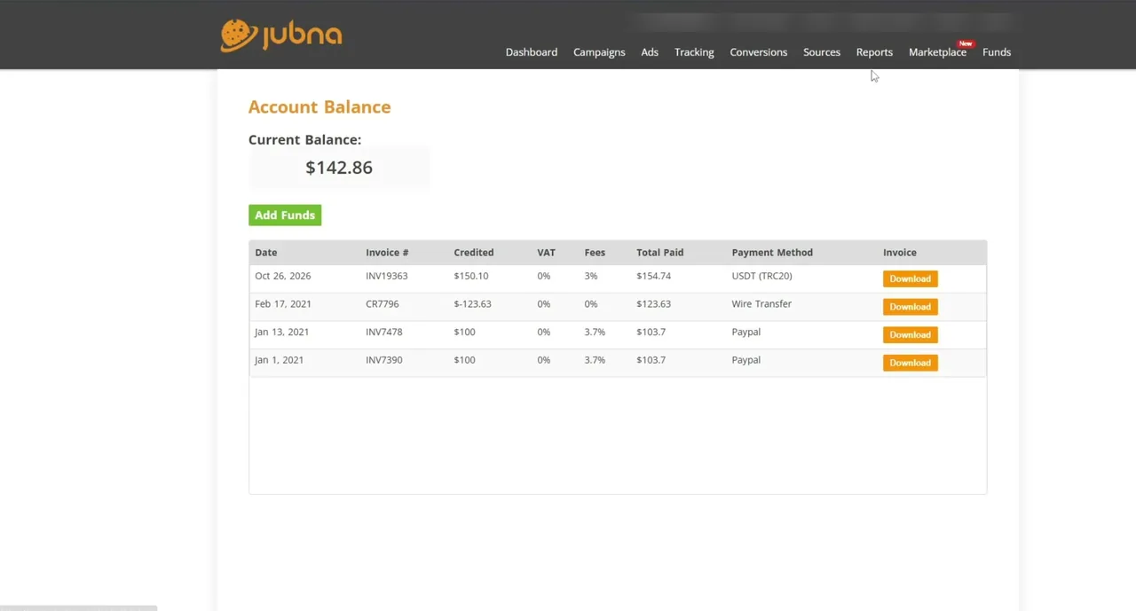1136x611 pixels.
Task: Click invoice number INV19363
Action: point(387,276)
